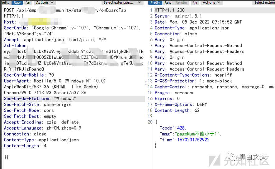Click the WeChat logo icon in watermark
Screen dimensions: 275x169
(x=232, y=156)
